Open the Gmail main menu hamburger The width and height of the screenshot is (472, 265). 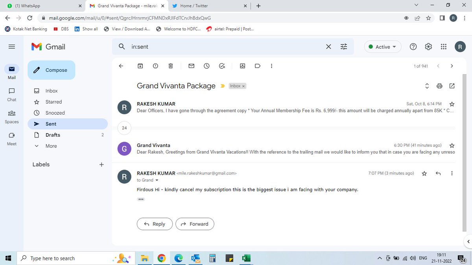12,47
